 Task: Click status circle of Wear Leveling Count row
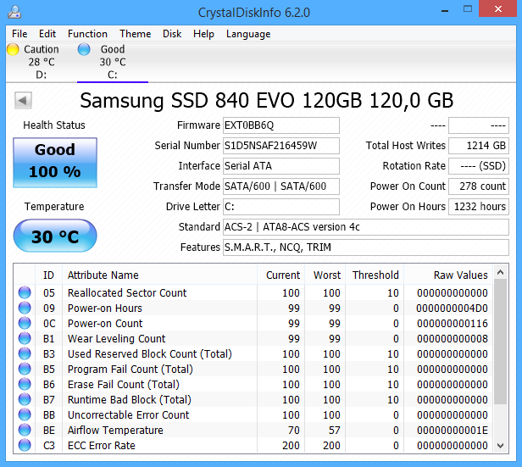(x=25, y=338)
